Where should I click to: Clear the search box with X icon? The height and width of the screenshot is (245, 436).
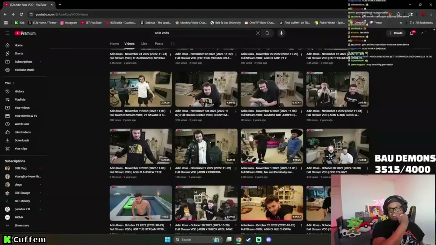click(258, 33)
